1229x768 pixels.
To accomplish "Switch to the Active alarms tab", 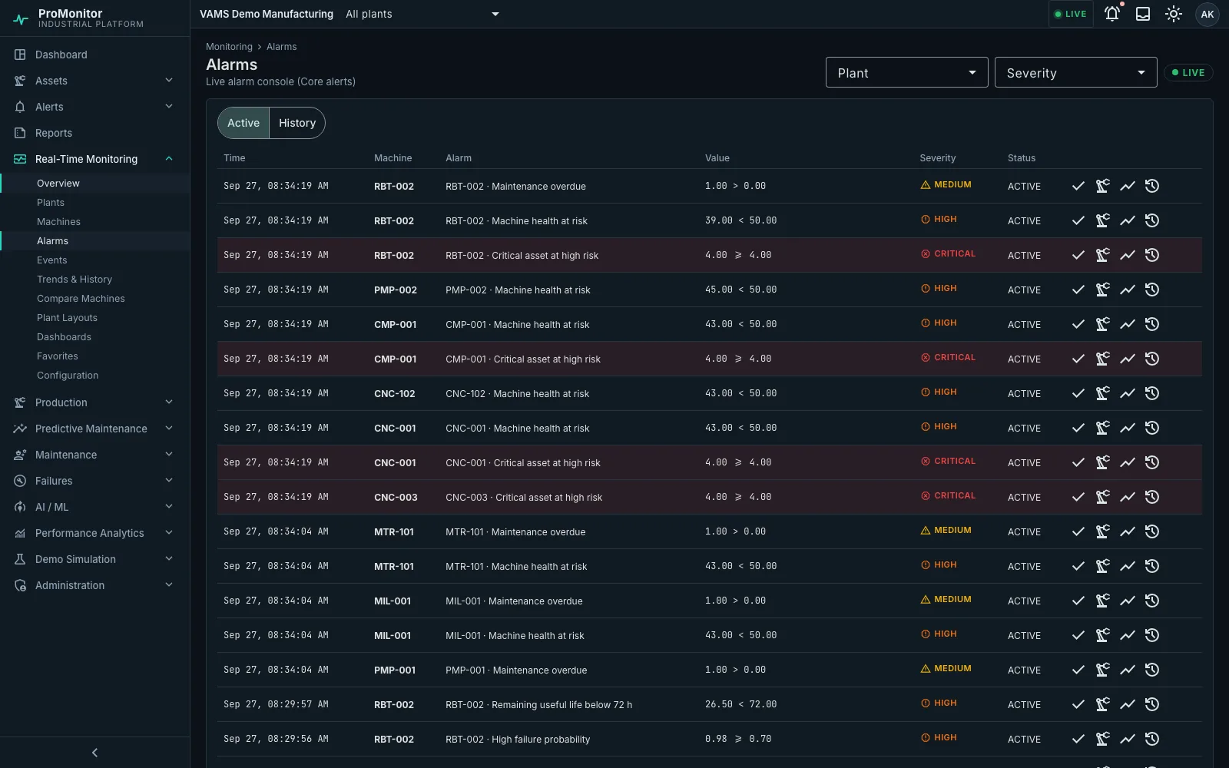I will [x=243, y=123].
